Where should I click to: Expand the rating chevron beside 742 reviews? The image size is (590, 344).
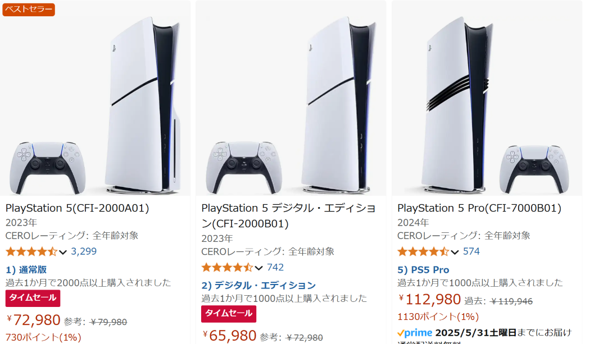point(258,268)
